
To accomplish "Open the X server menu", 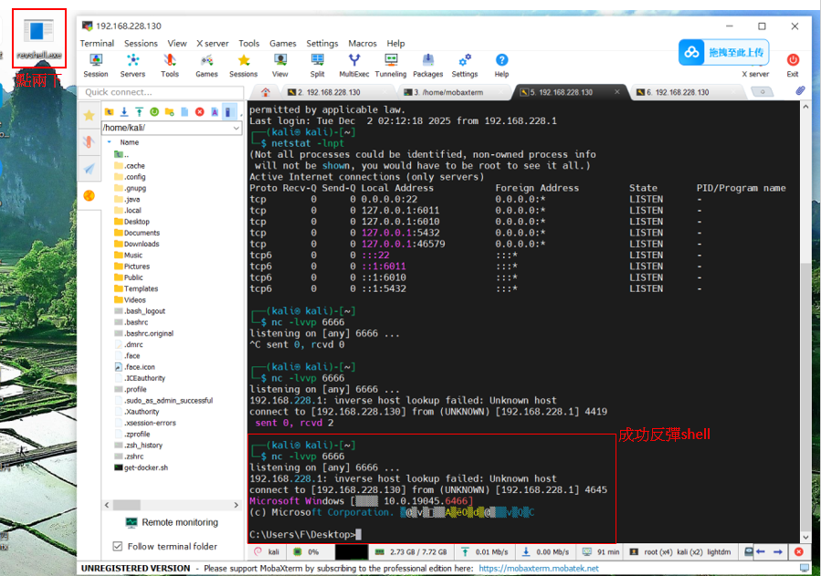I will pyautogui.click(x=213, y=44).
